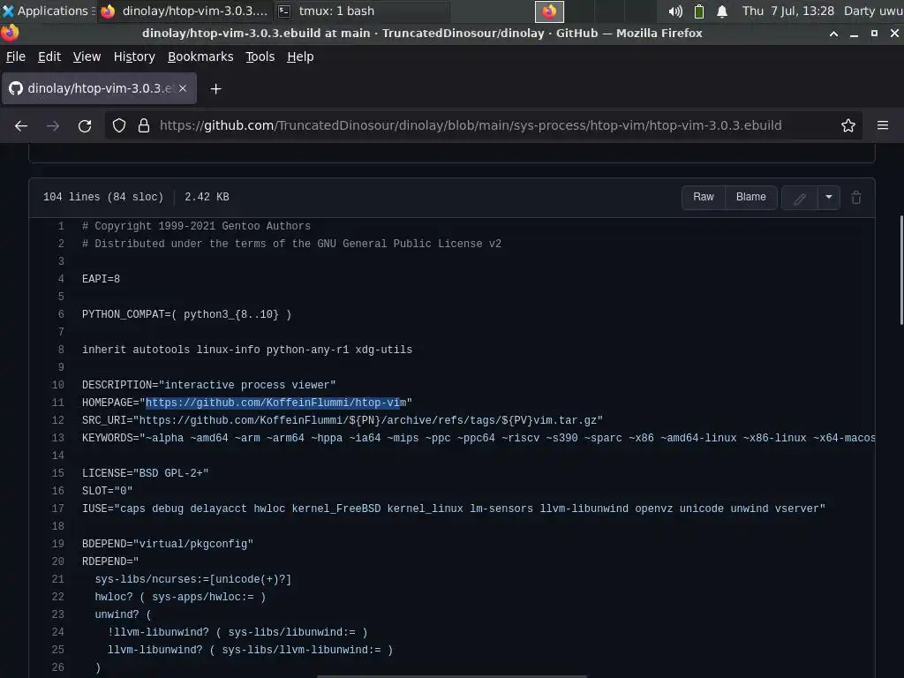Delete the file with the trash icon
Image resolution: width=904 pixels, height=678 pixels.
coord(856,197)
